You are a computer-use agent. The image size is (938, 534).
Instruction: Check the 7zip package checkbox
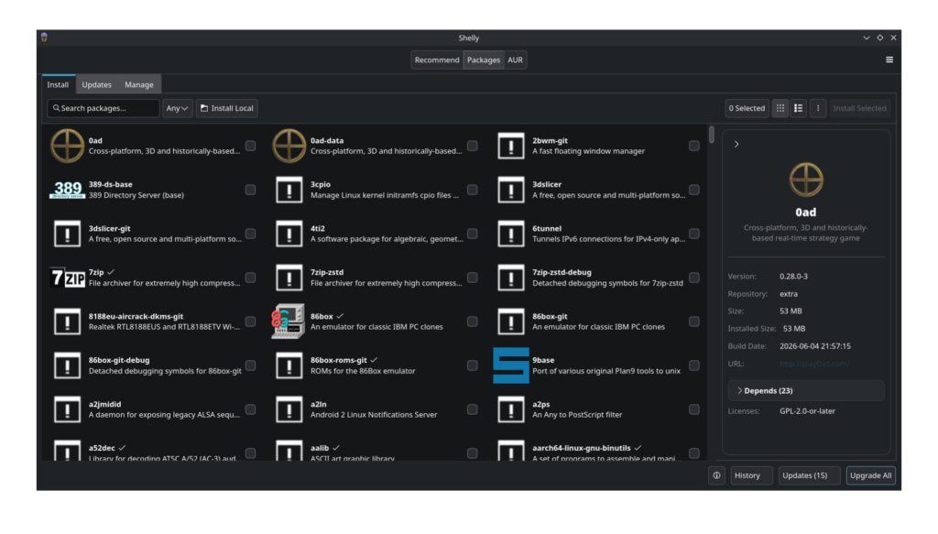pos(251,278)
